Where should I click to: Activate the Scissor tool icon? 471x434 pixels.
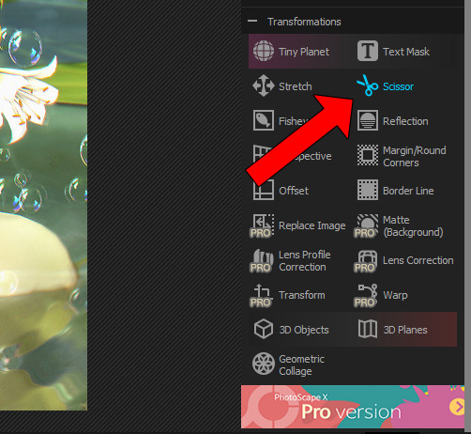pyautogui.click(x=368, y=85)
